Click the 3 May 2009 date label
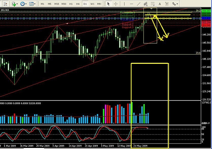This screenshot has width=212, height=149. point(107,146)
